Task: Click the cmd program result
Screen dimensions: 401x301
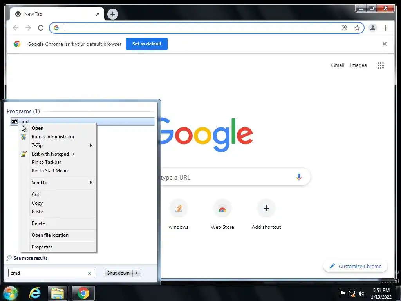Action: click(82, 121)
